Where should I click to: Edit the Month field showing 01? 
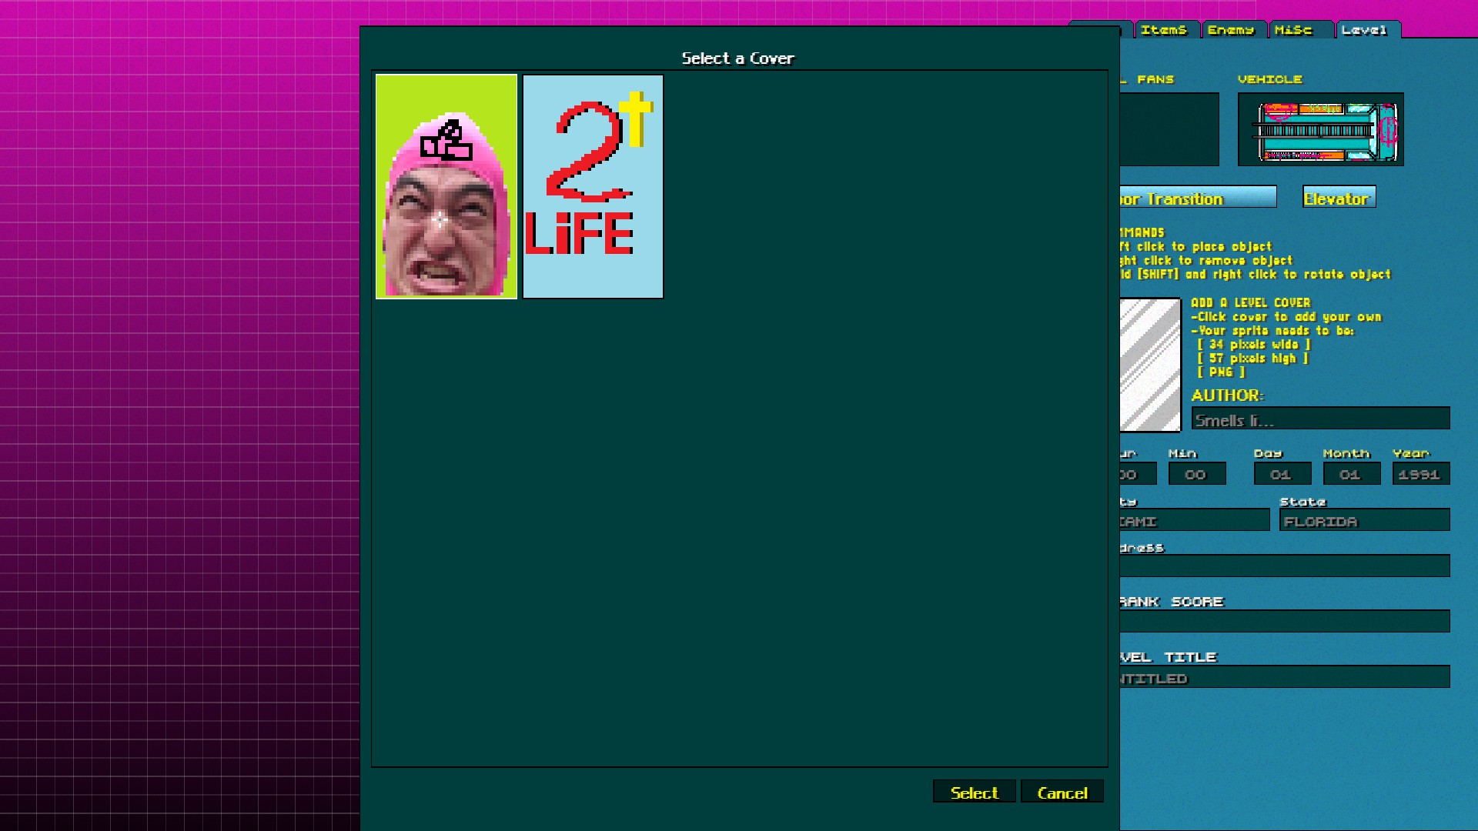point(1352,474)
